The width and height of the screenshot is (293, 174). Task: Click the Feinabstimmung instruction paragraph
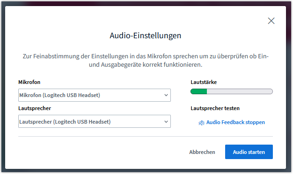click(x=146, y=60)
